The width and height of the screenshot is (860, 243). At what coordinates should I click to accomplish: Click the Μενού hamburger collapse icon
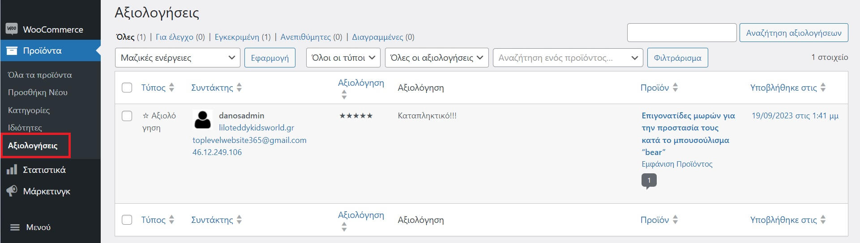click(x=15, y=227)
